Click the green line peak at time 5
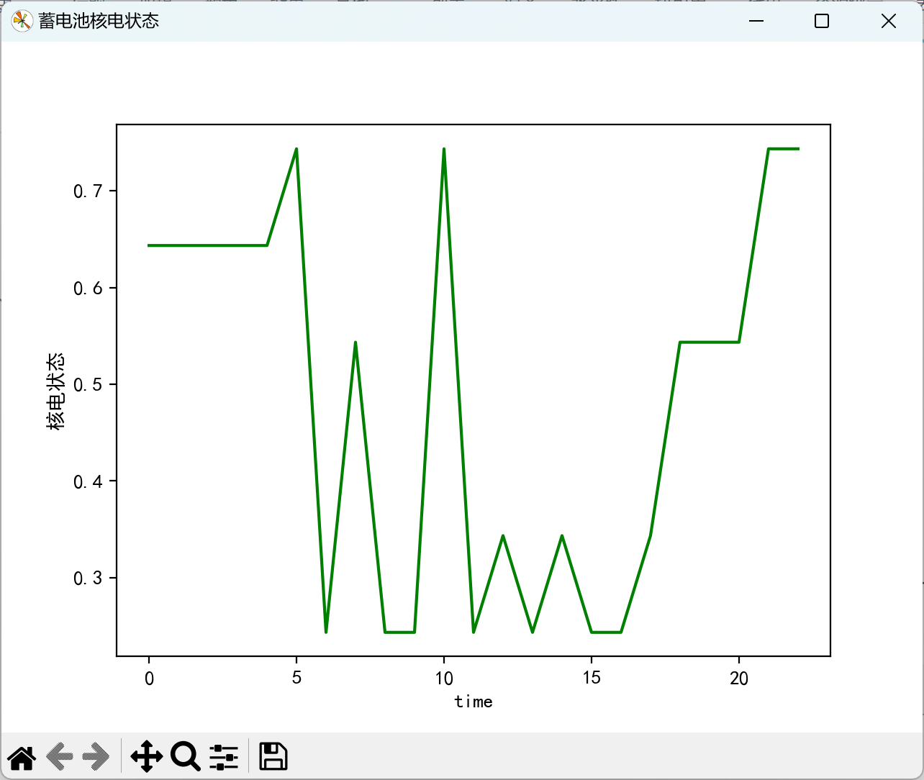The image size is (924, 780). click(x=296, y=149)
